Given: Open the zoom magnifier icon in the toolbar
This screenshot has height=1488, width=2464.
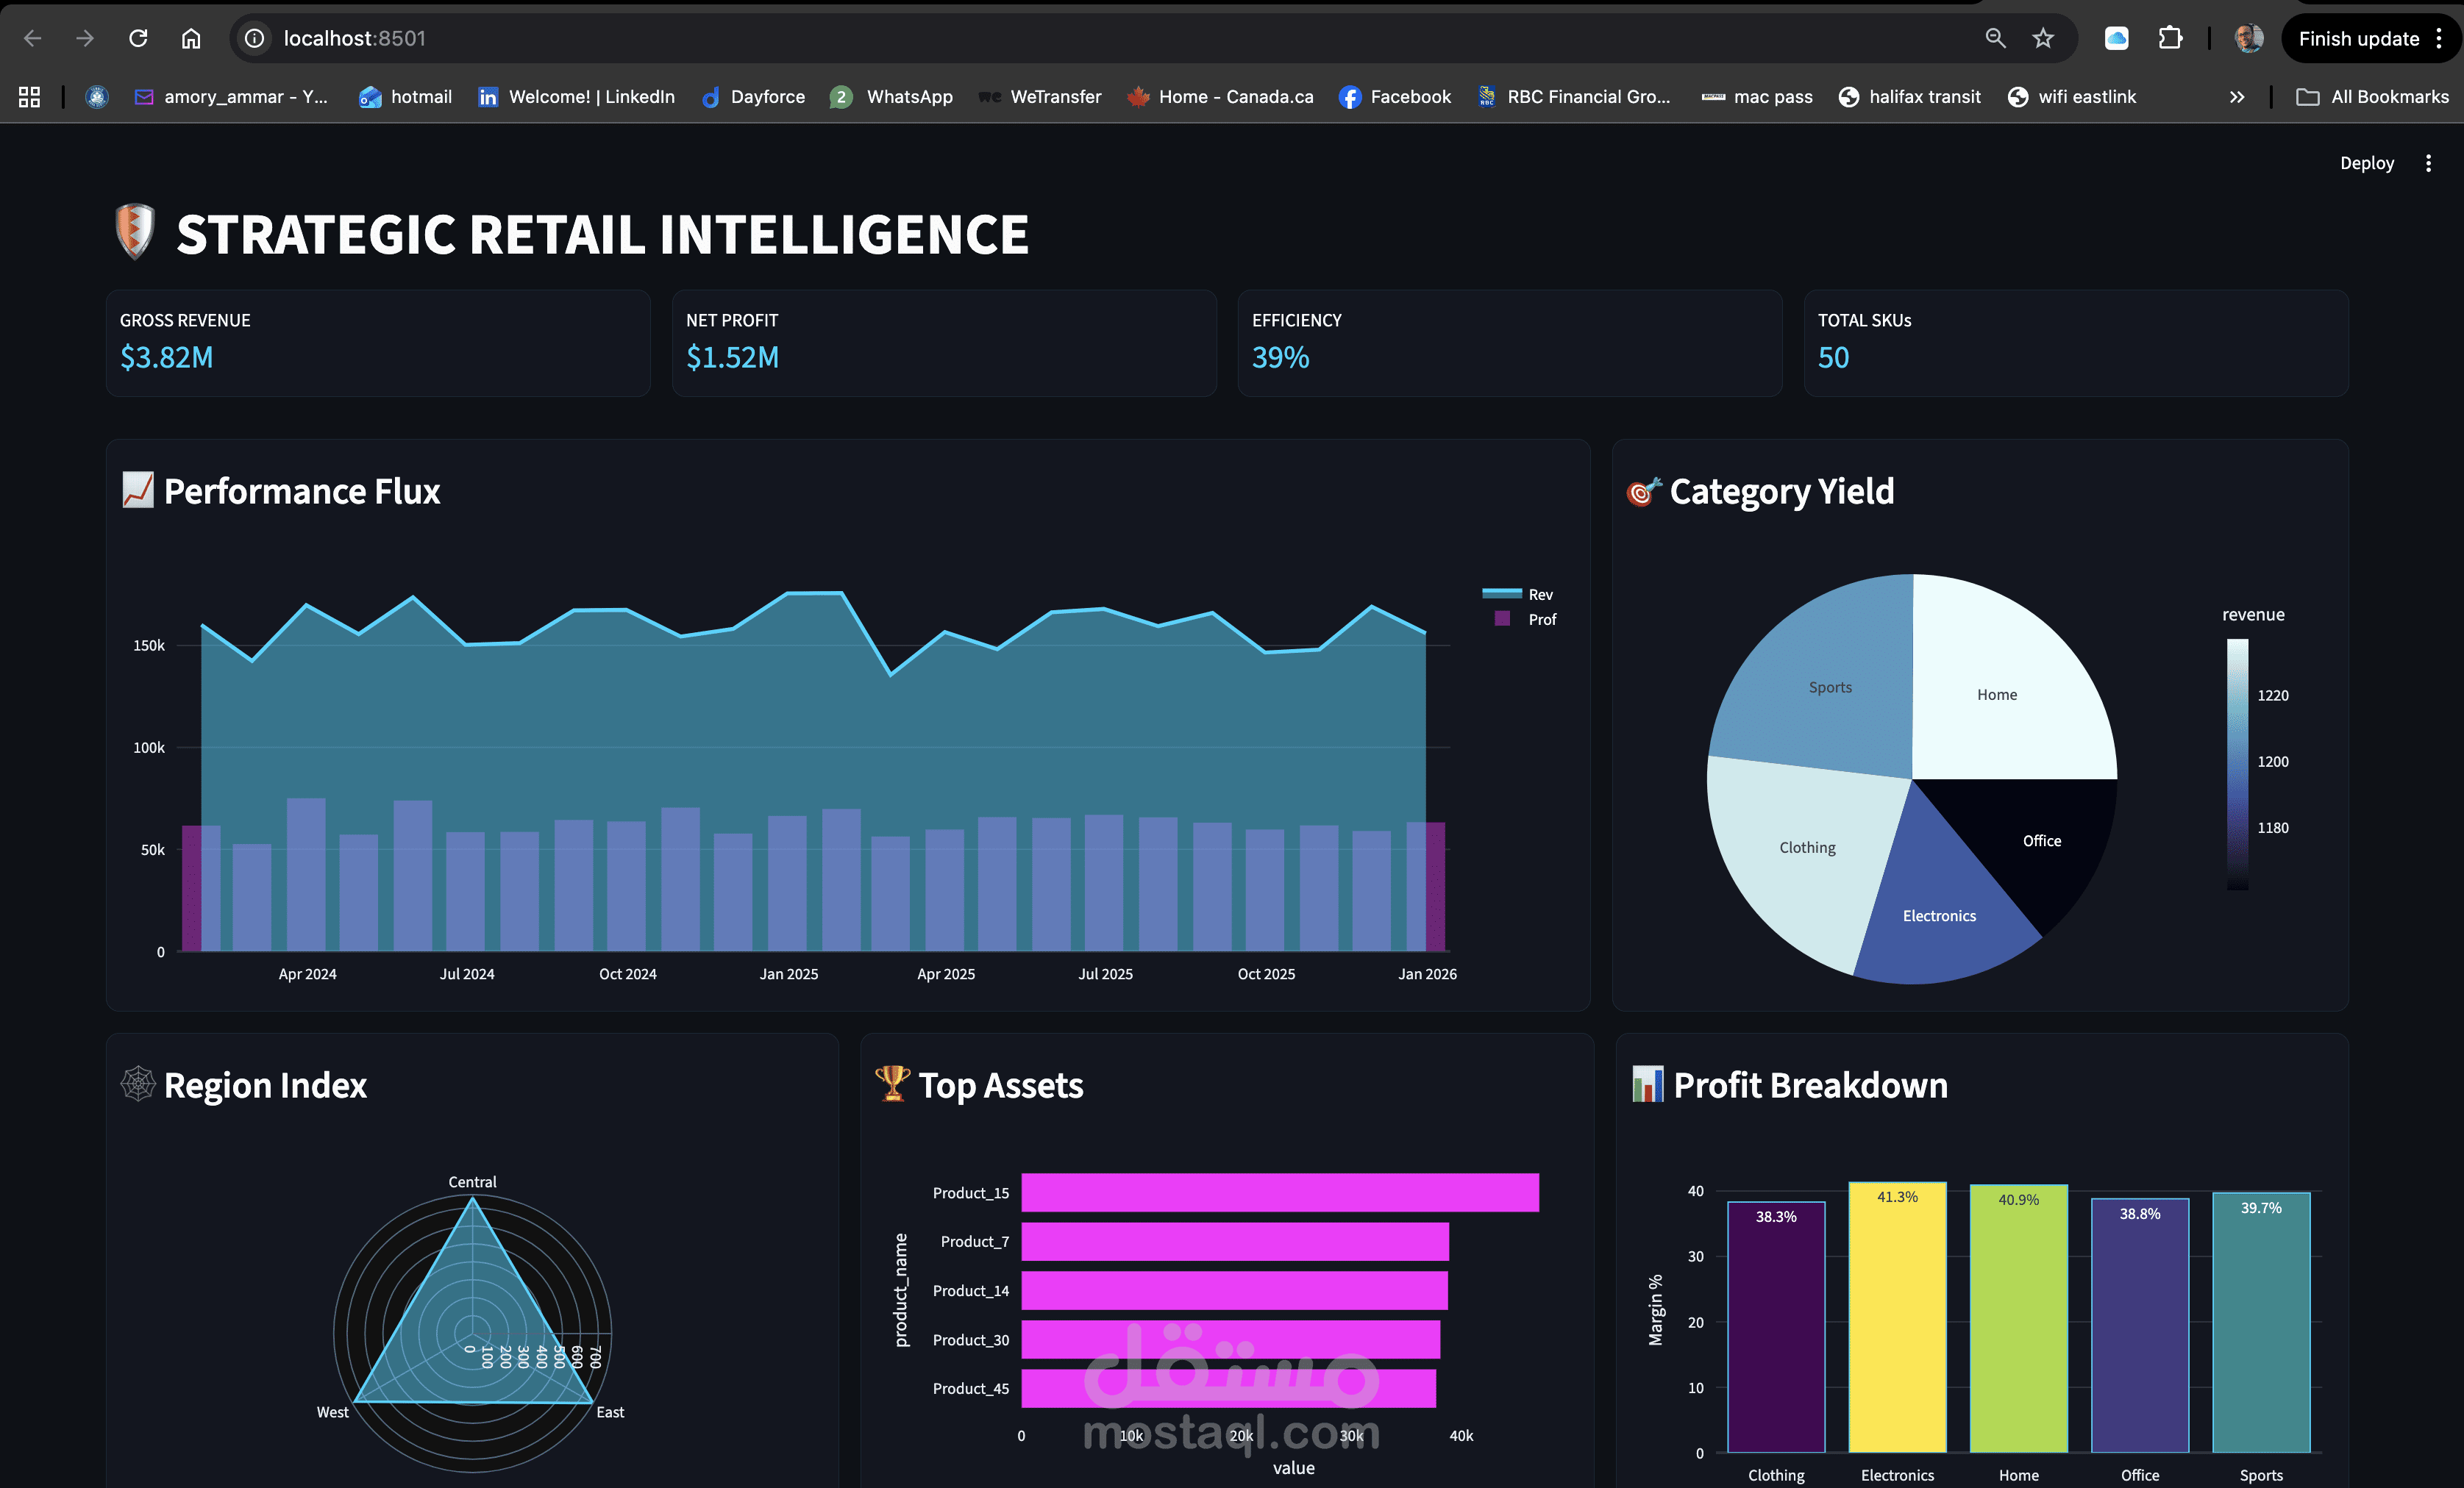Looking at the screenshot, I should coord(1994,38).
